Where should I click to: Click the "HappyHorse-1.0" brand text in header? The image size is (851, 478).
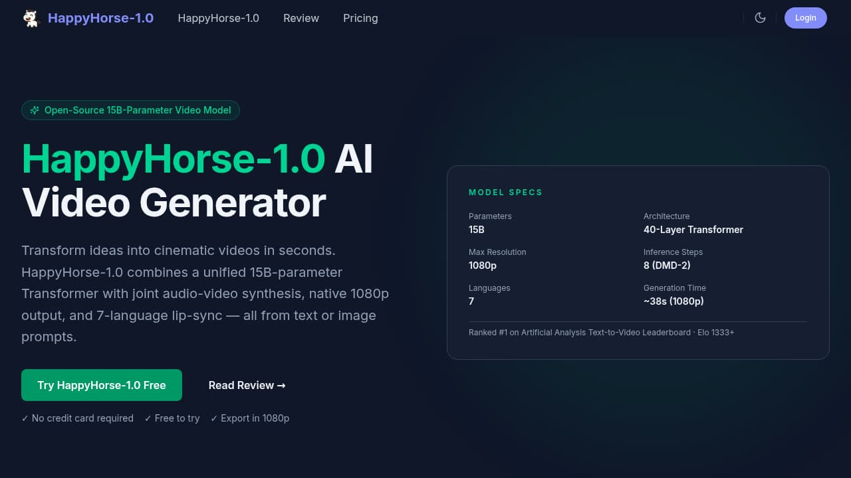tap(100, 18)
